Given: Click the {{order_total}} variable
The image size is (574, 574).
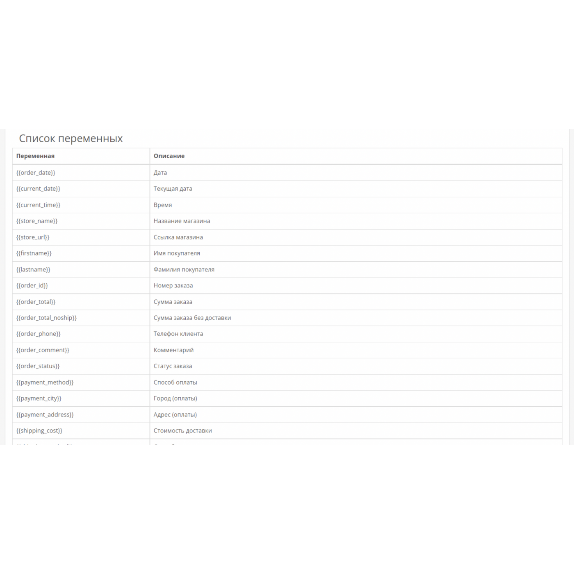Looking at the screenshot, I should [36, 302].
